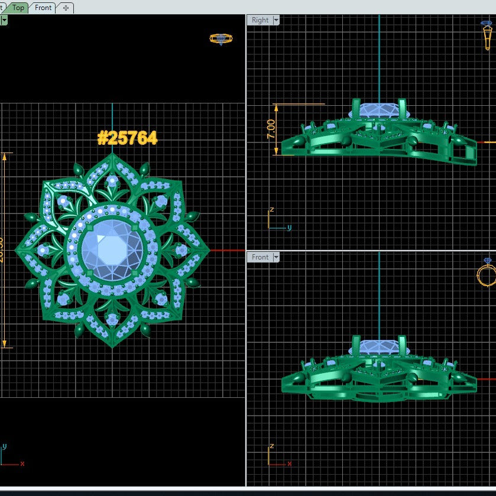The height and width of the screenshot is (496, 496).
Task: Activate the Right viewport title label
Action: coord(260,20)
